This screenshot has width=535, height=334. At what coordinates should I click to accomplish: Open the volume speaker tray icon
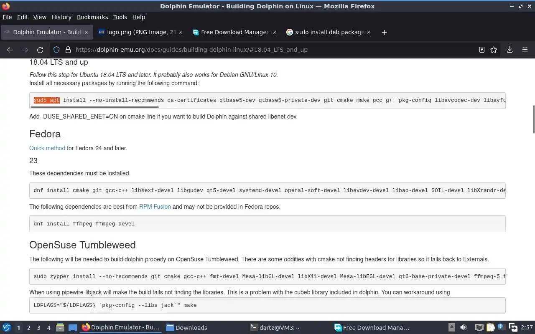click(x=464, y=328)
